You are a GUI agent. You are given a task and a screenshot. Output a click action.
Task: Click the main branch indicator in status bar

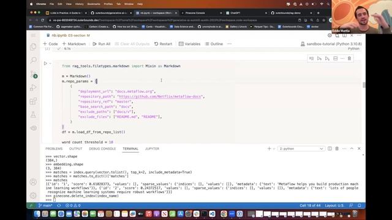pyautogui.click(x=45, y=205)
